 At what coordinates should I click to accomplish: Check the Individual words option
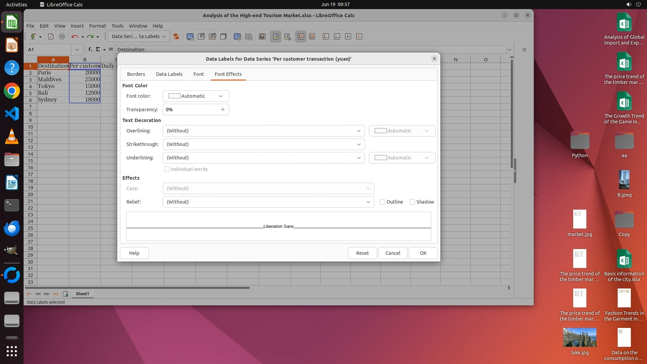point(167,169)
